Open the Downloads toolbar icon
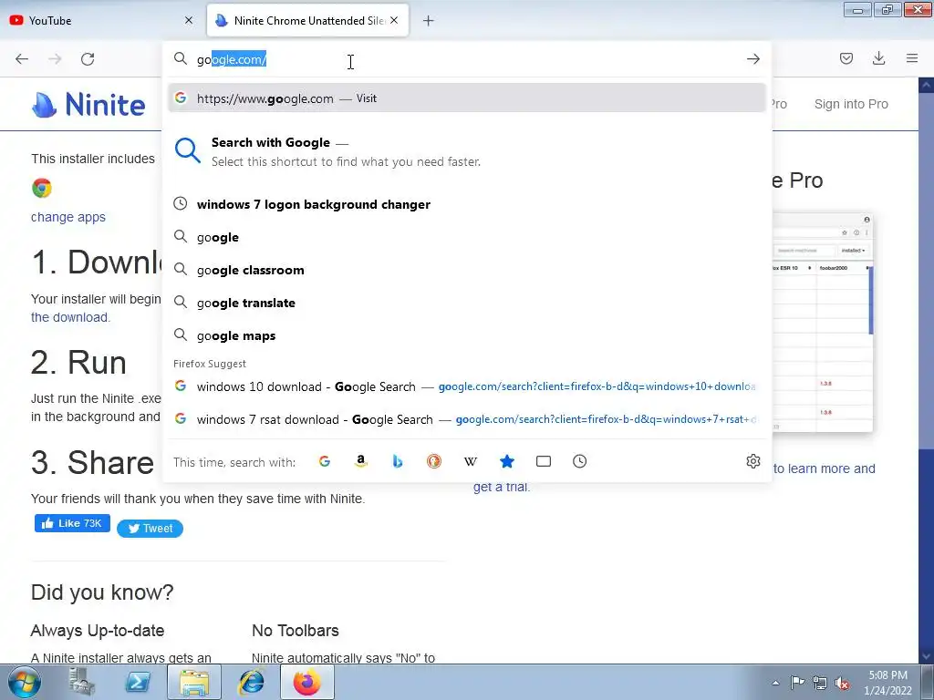Image resolution: width=934 pixels, height=700 pixels. click(878, 58)
